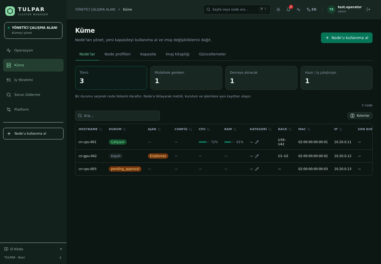
Task: Filter by the Tümü status card
Action: point(111,78)
